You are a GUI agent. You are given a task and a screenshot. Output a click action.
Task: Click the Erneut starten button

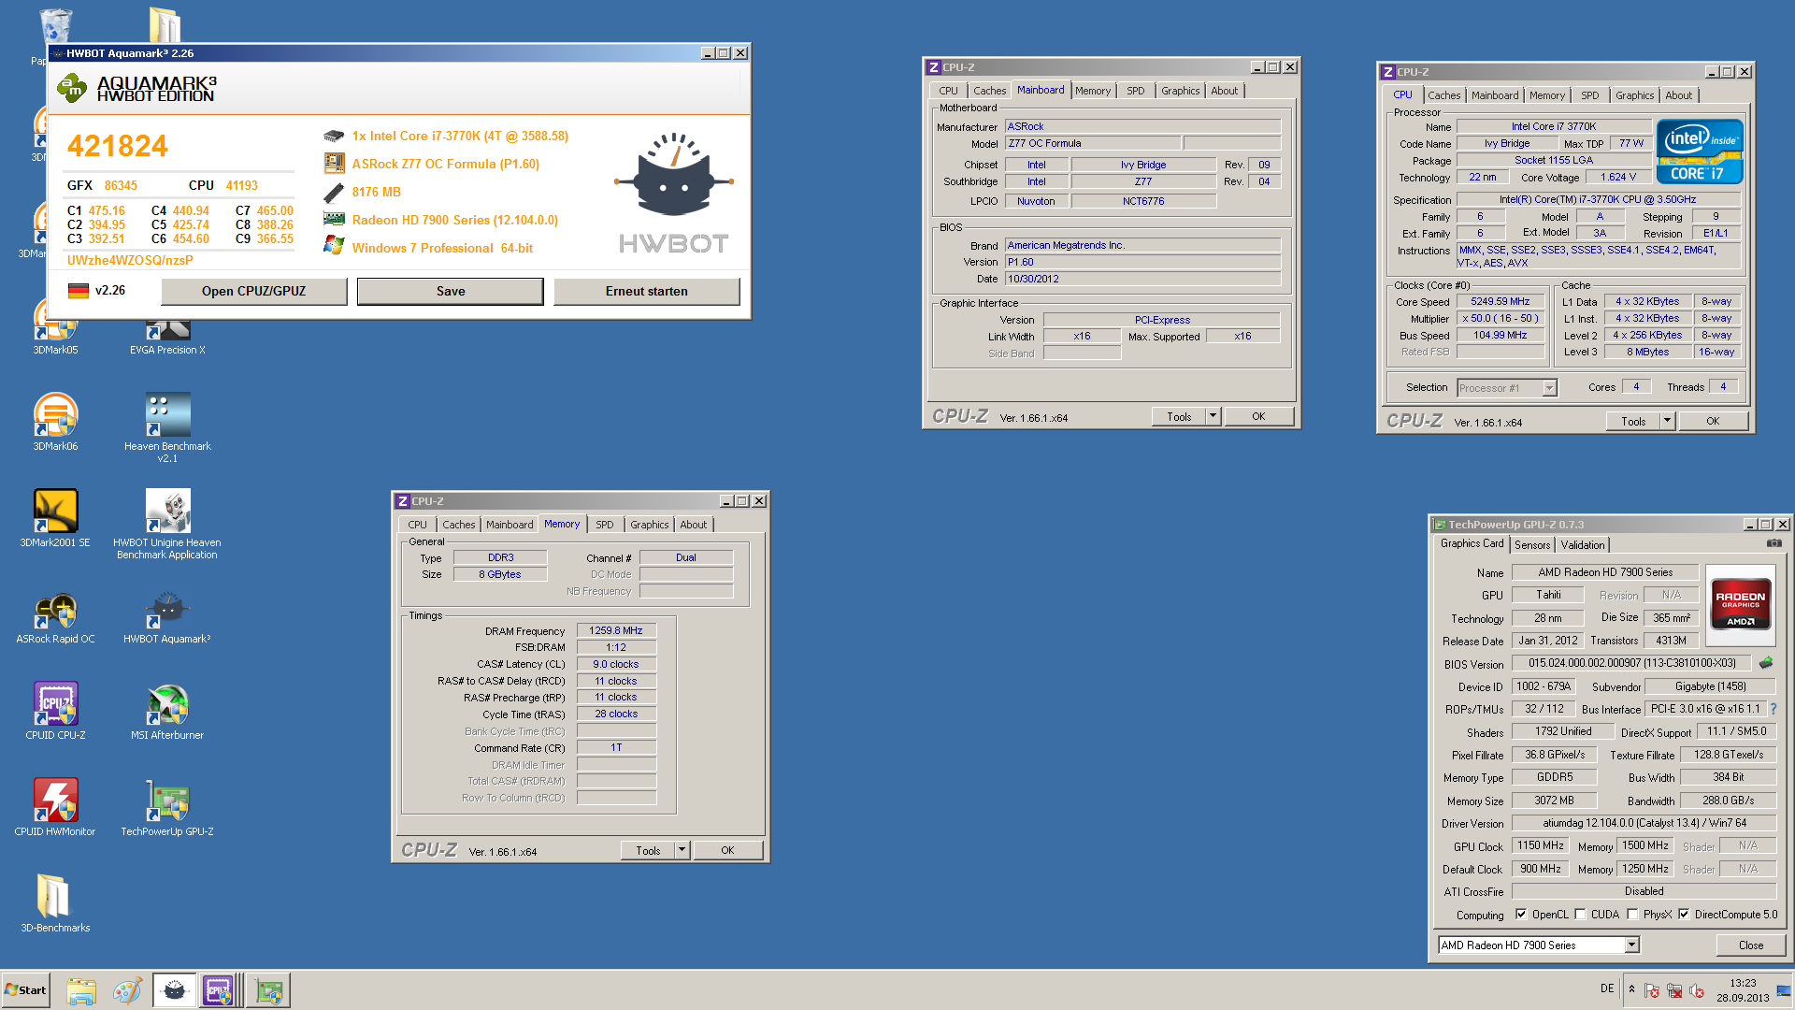tap(646, 291)
